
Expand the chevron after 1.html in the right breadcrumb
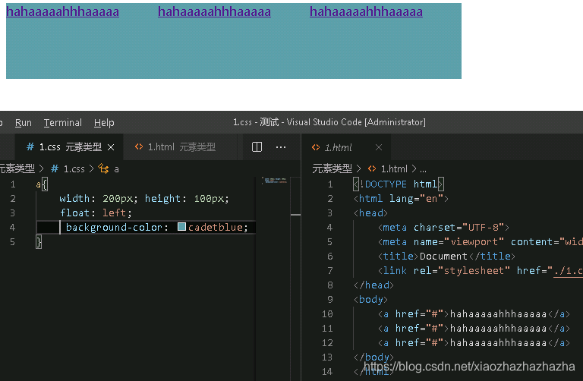414,168
